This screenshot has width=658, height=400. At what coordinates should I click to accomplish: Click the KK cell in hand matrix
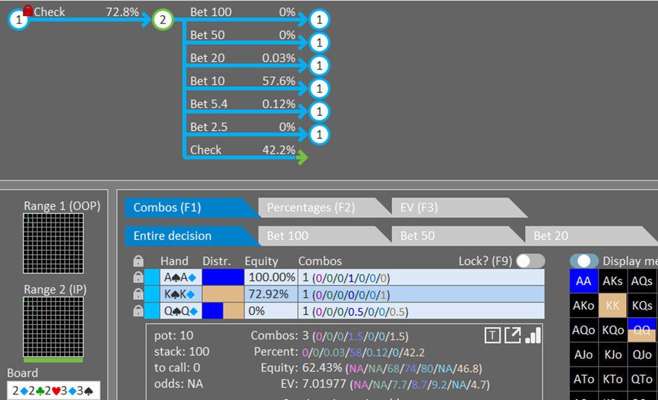click(x=612, y=305)
